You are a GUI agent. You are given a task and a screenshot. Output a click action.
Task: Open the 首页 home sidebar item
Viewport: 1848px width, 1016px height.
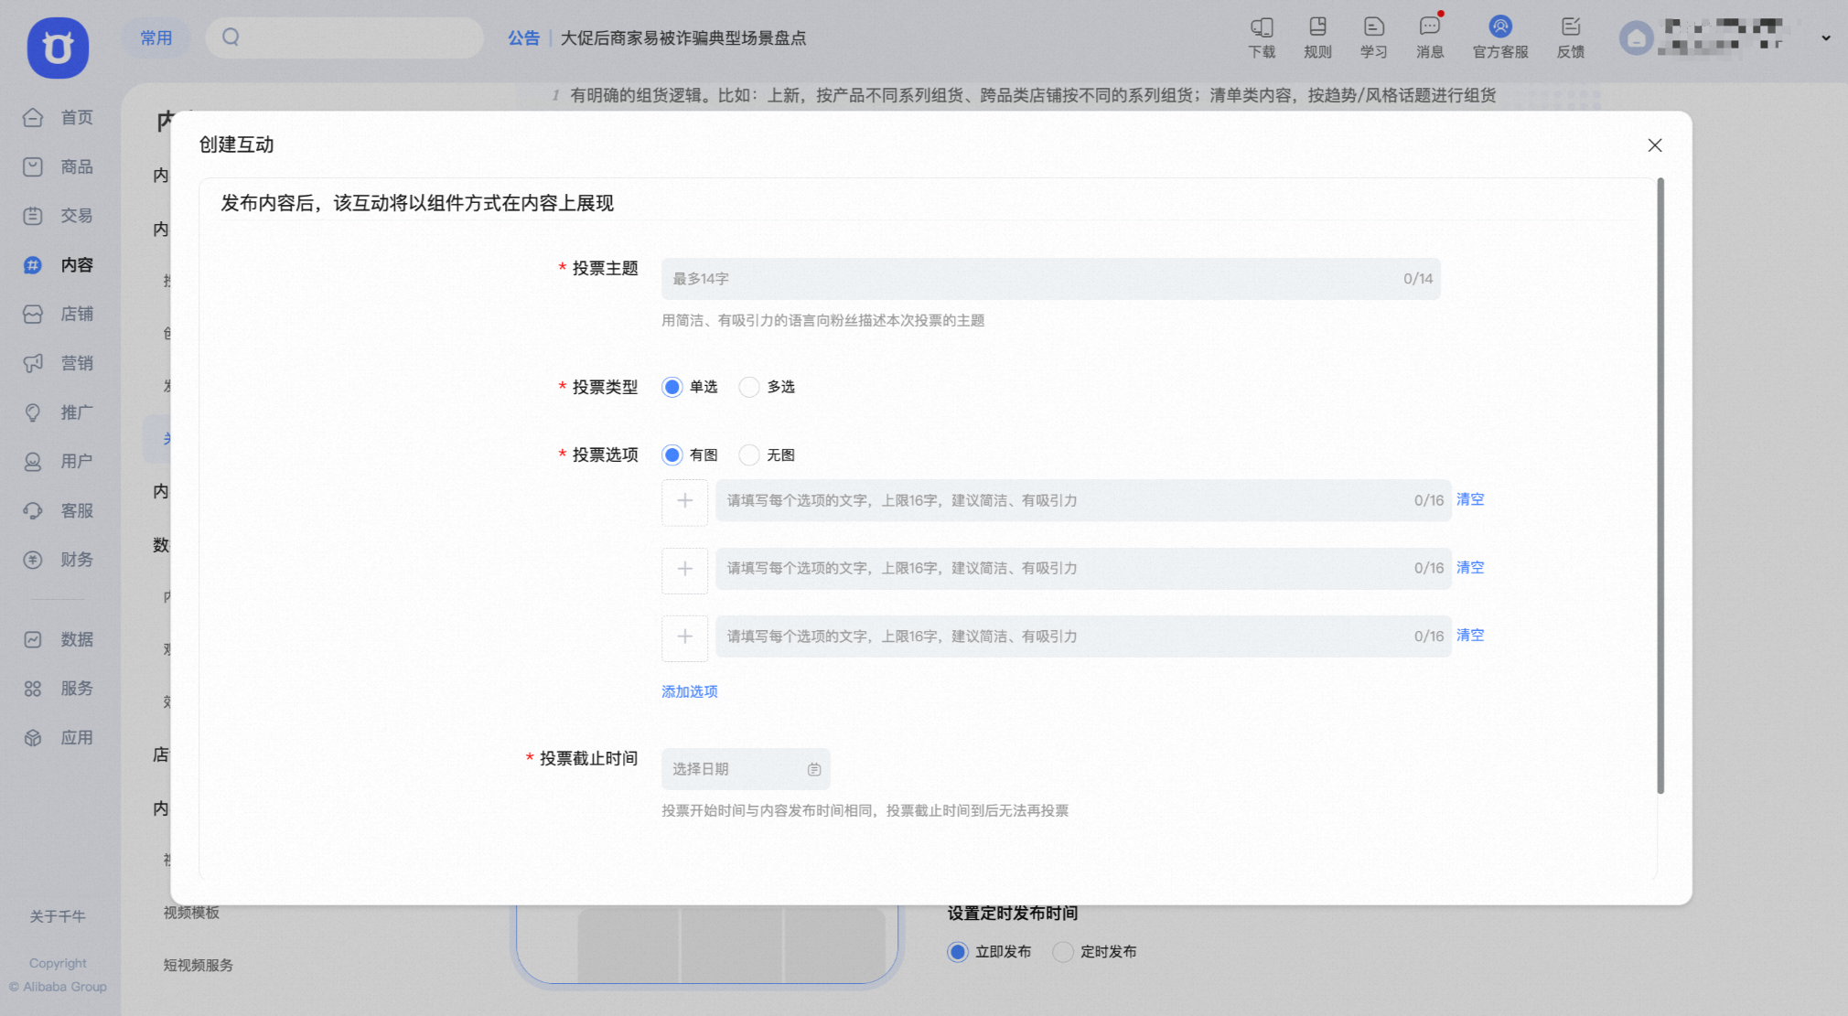59,117
